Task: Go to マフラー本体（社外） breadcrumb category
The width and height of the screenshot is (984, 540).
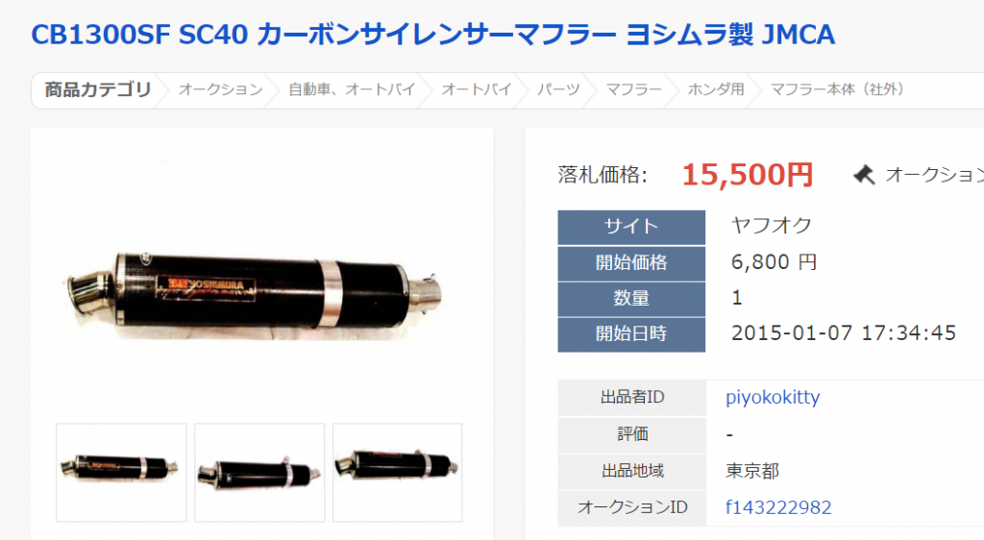Action: (838, 89)
